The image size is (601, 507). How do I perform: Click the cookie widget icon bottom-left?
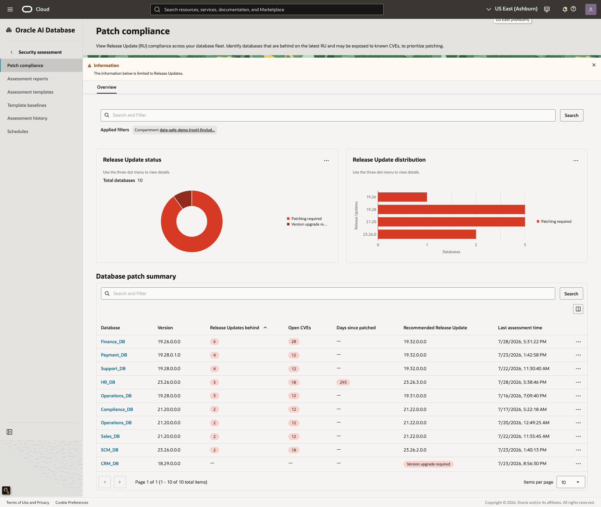(6, 491)
